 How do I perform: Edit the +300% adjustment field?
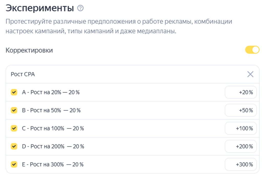pyautogui.click(x=240, y=164)
